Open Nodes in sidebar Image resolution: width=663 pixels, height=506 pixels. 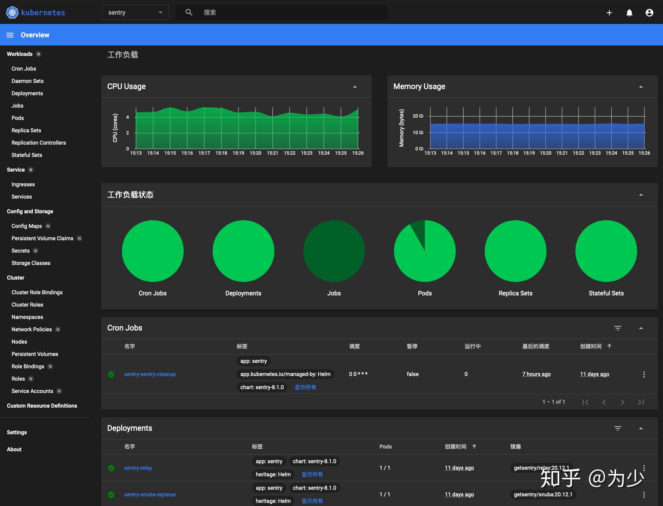click(19, 342)
